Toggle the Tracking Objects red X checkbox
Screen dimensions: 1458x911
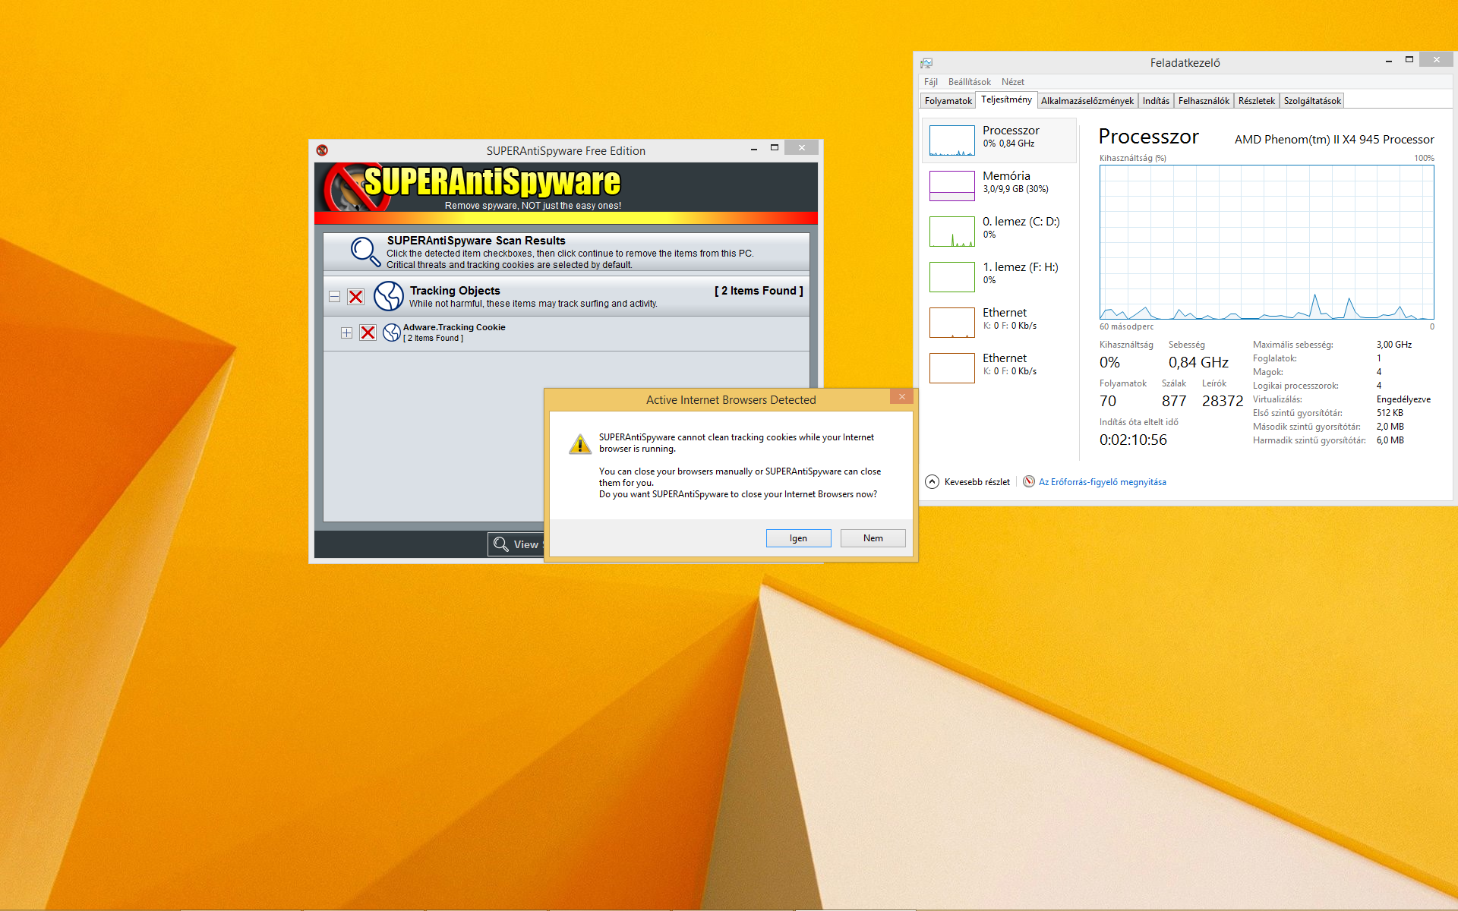click(355, 297)
